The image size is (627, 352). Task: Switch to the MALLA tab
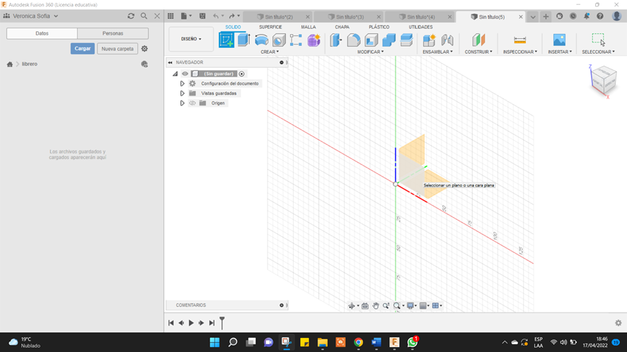point(309,27)
